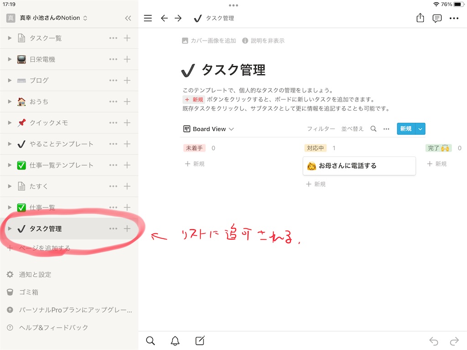
Task: Add a subpage inside タスク管理 sidebar item
Action: [127, 229]
